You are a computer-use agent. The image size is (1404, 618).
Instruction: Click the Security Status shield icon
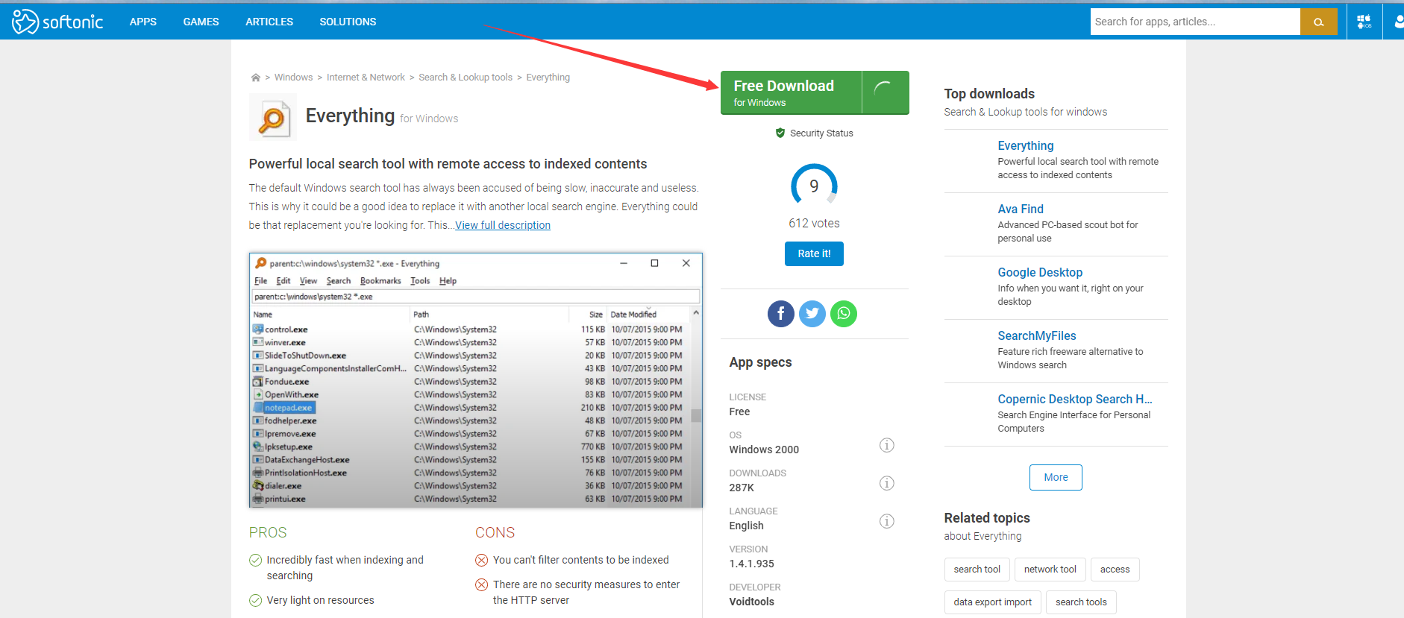pyautogui.click(x=780, y=133)
